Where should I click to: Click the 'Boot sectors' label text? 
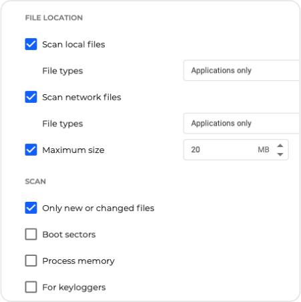point(69,235)
